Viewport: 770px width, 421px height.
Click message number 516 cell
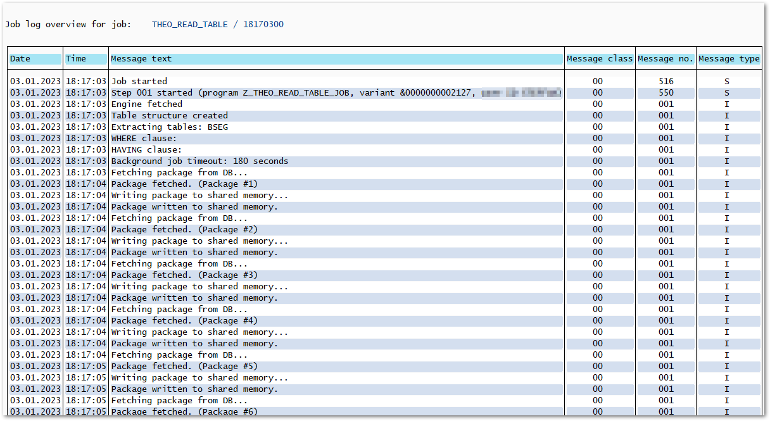click(666, 81)
